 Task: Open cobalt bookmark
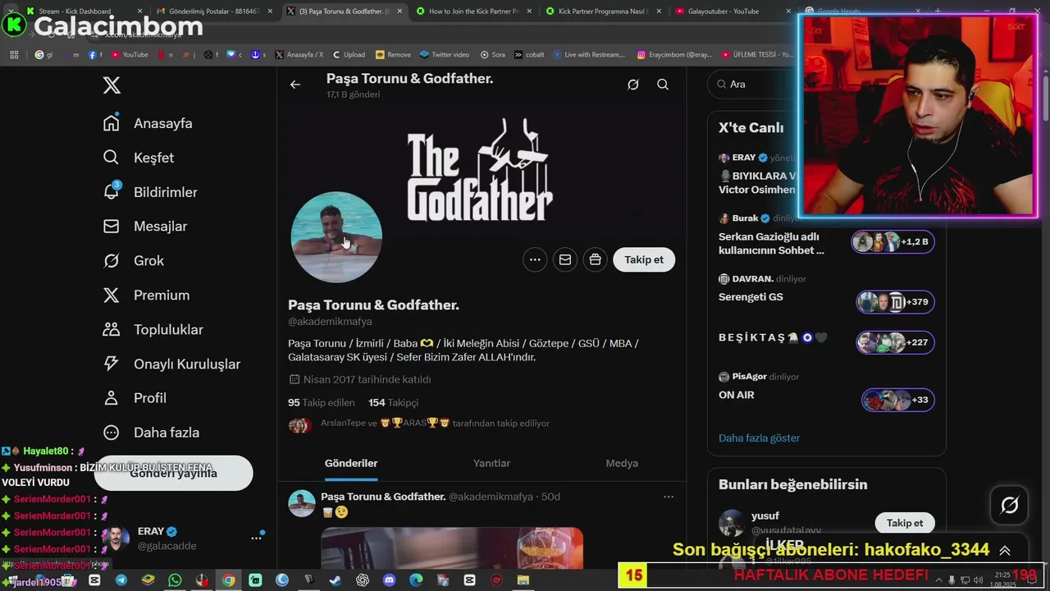click(x=529, y=55)
